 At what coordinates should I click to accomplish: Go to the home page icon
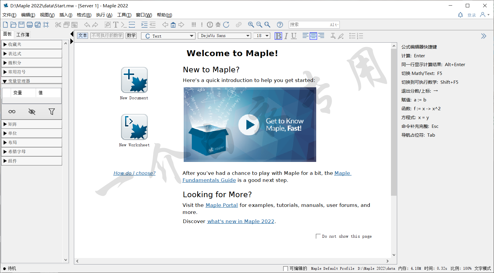click(x=173, y=25)
